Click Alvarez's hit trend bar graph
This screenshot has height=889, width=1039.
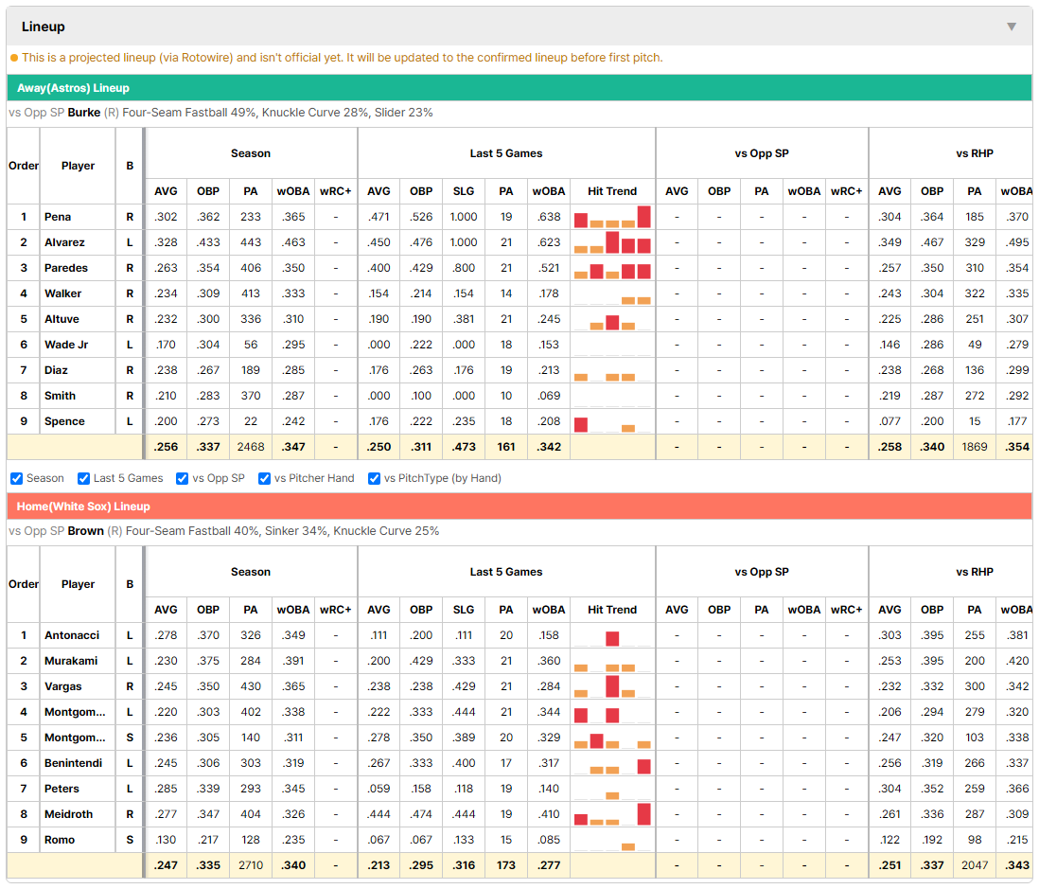(x=612, y=242)
